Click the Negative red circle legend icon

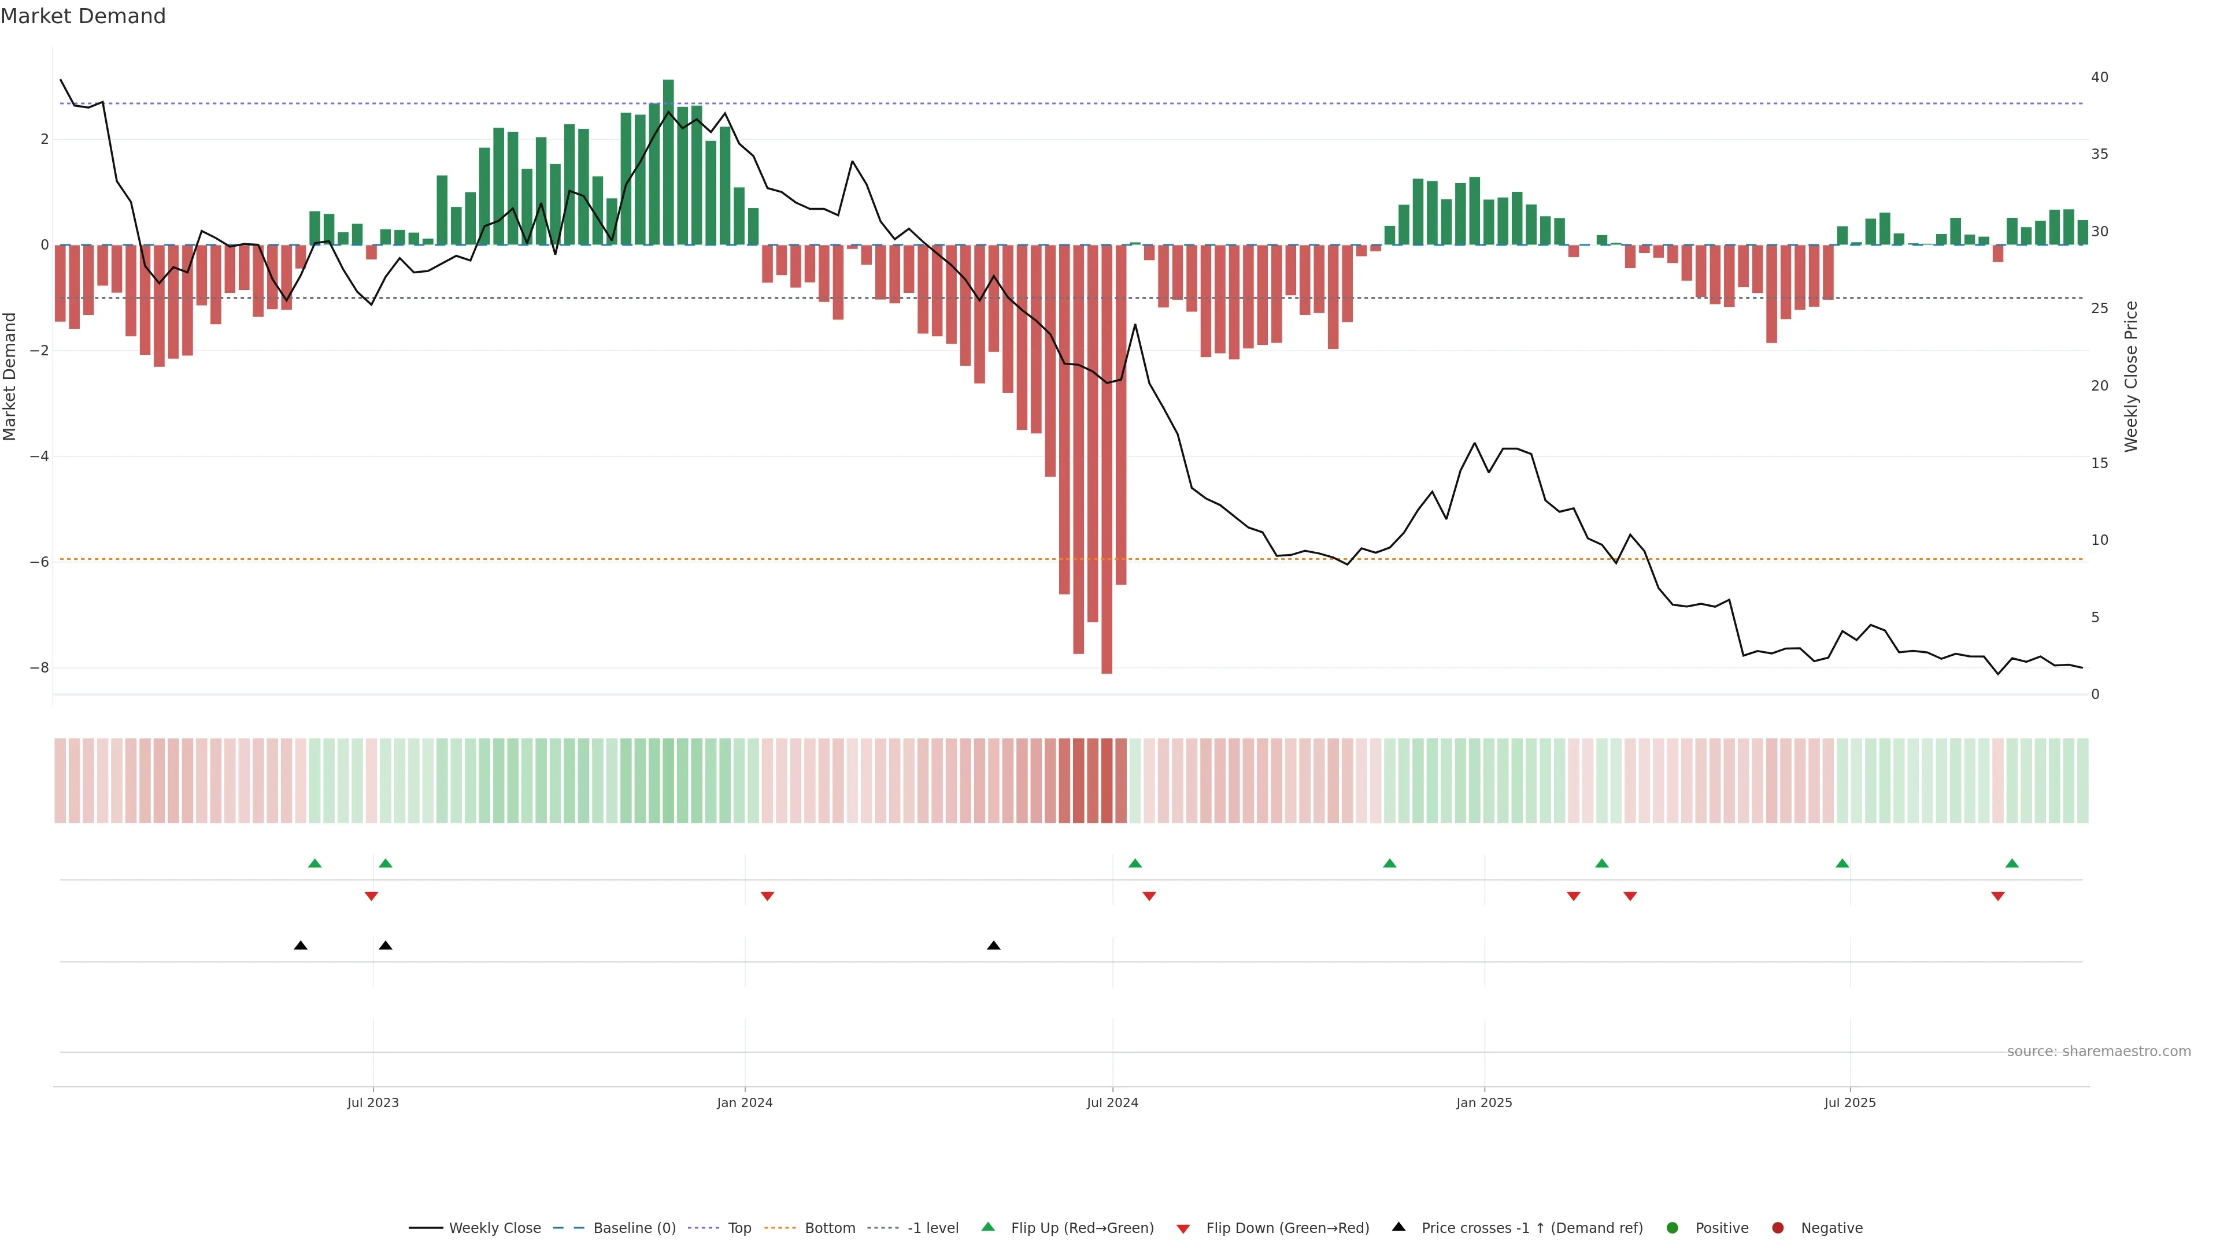pyautogui.click(x=1778, y=1228)
